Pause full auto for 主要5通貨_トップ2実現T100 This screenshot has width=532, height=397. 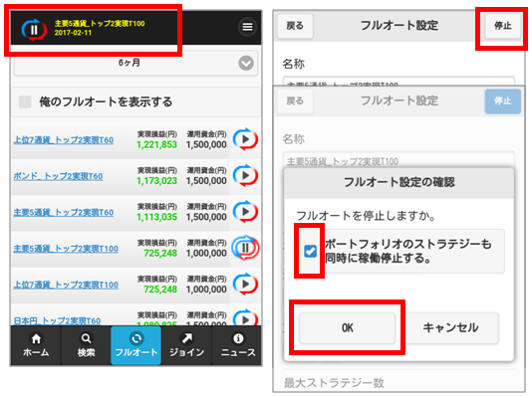pos(245,248)
